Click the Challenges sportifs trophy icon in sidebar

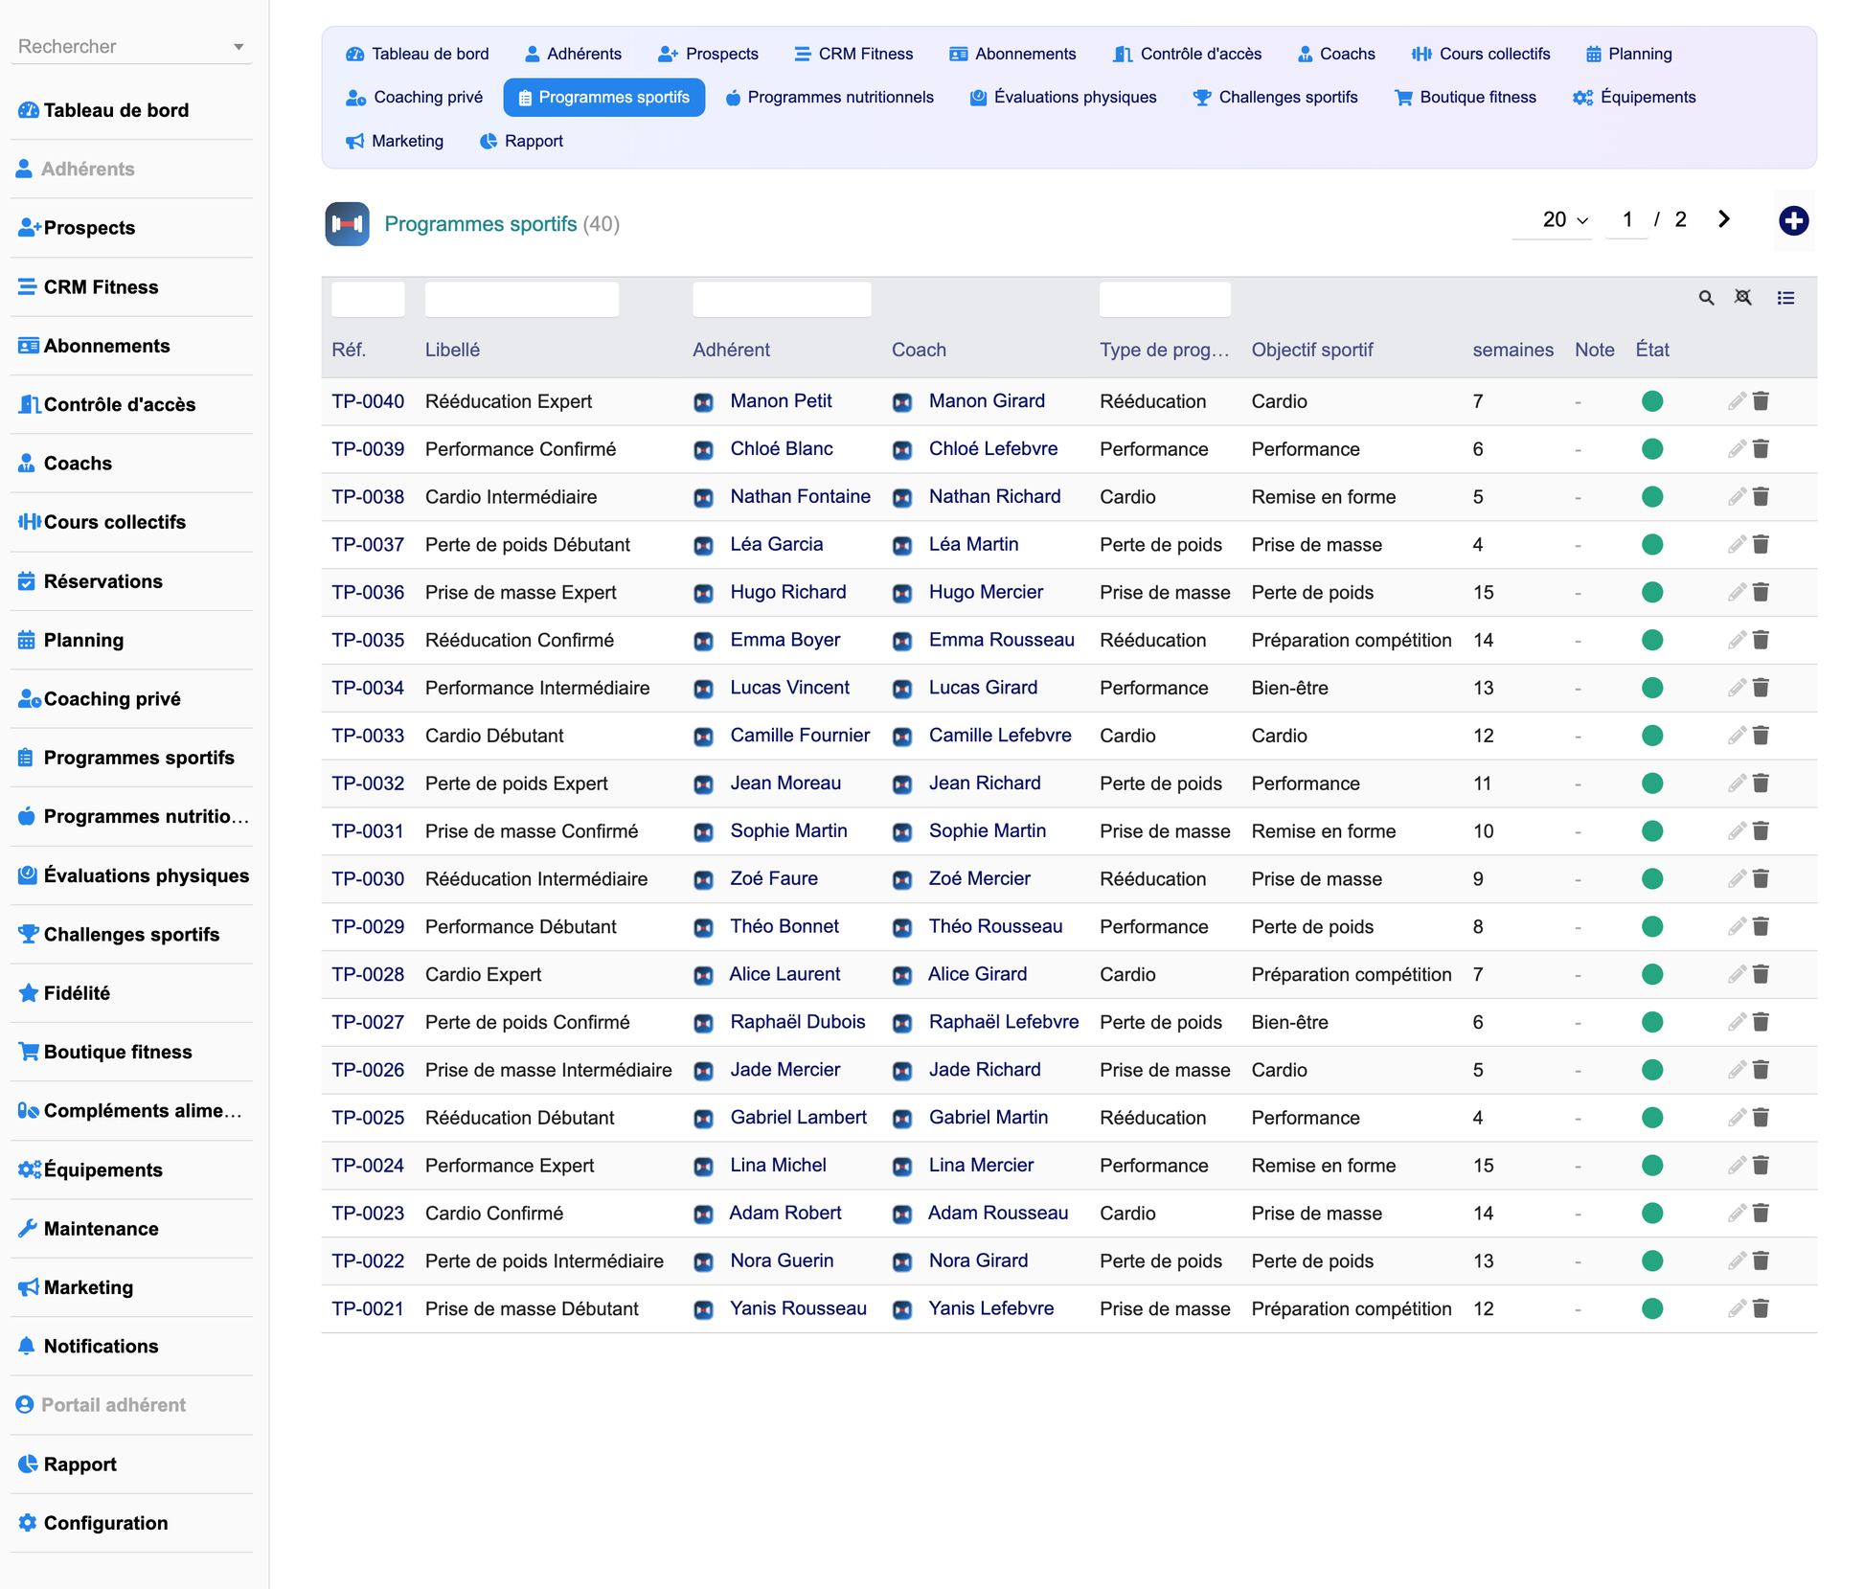28,934
